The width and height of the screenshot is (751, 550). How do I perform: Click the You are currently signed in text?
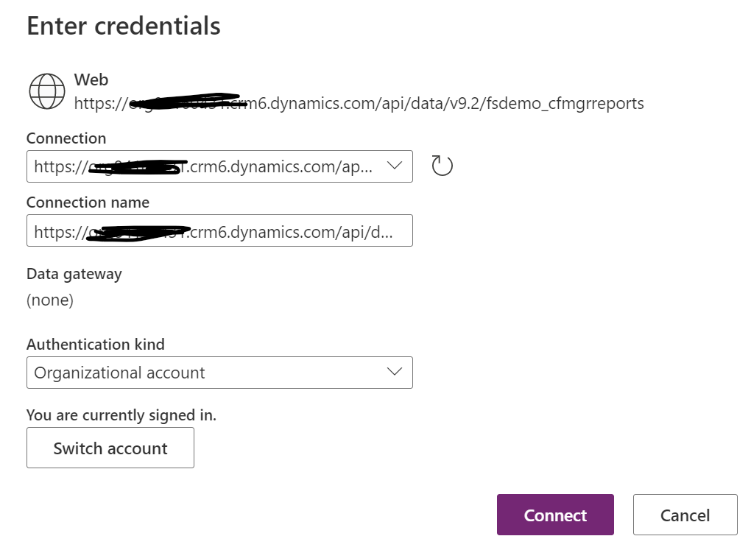click(x=121, y=415)
